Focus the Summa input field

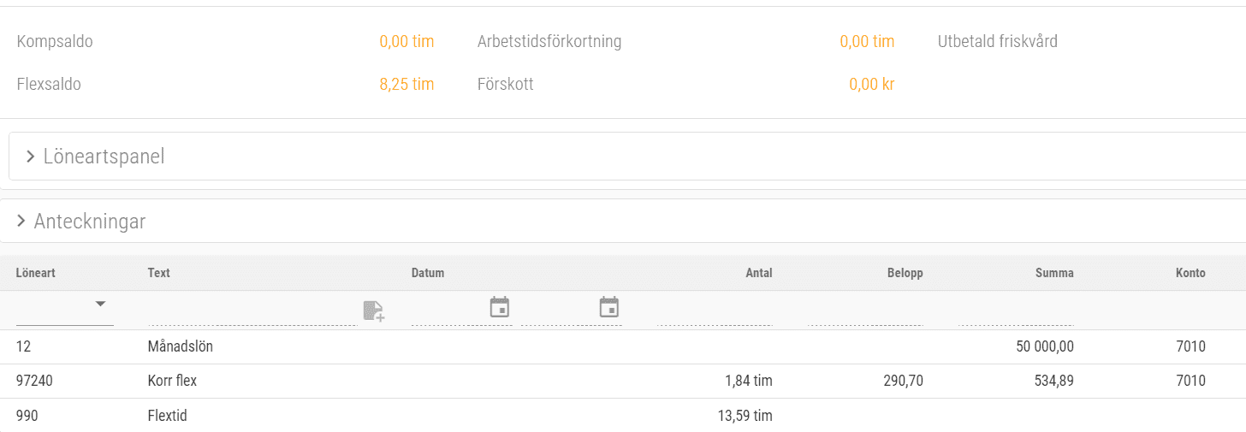click(1016, 313)
